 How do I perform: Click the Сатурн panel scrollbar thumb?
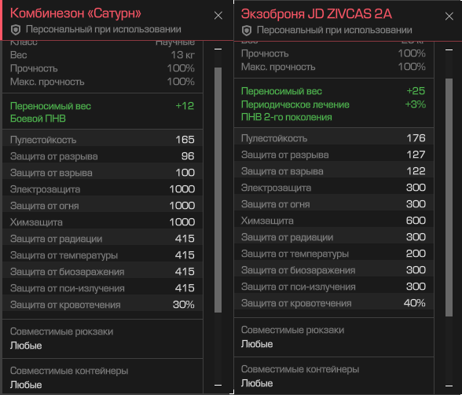[218, 190]
